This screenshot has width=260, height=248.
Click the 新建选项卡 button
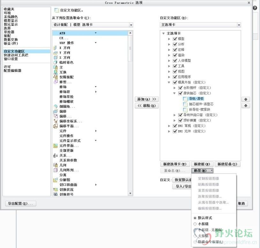coord(175,164)
